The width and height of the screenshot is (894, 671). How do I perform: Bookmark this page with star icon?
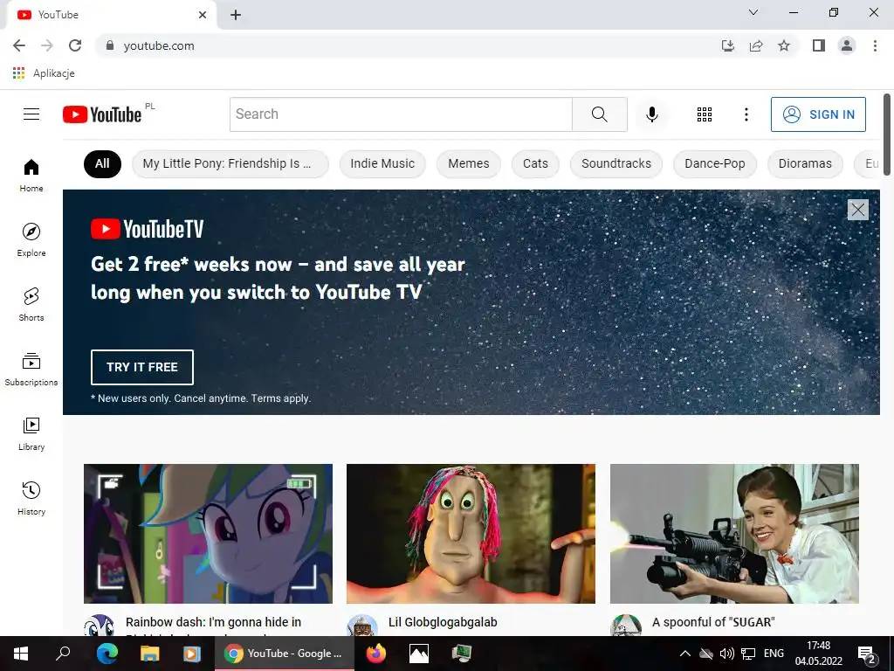[784, 45]
